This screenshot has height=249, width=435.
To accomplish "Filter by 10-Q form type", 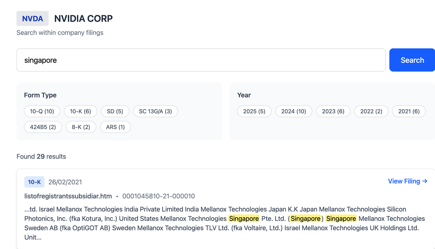I will coord(42,111).
